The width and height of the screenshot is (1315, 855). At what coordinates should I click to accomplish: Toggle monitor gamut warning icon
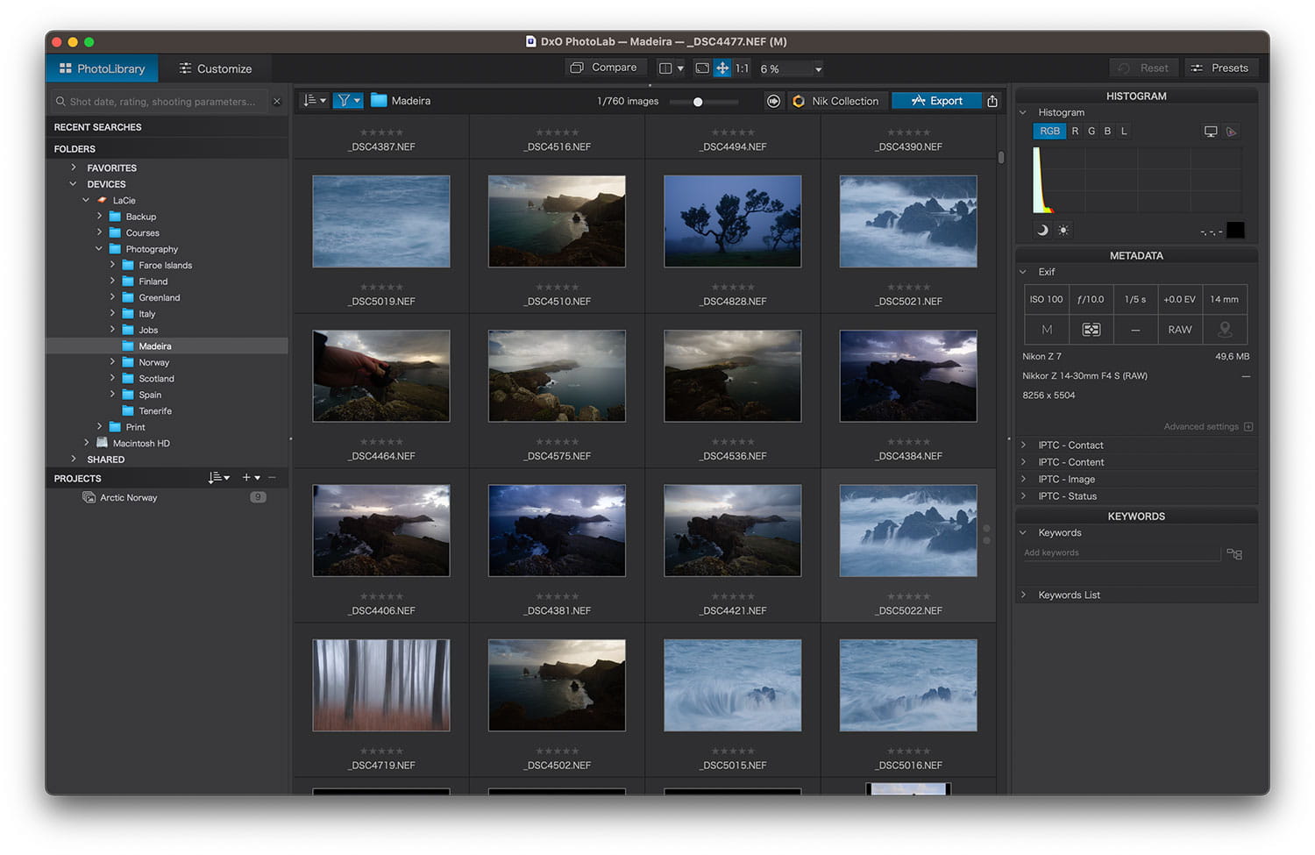coord(1211,132)
